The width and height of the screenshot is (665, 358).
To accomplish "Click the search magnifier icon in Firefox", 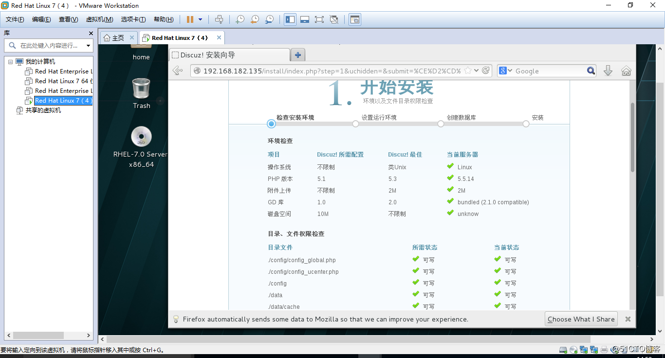I will click(591, 71).
